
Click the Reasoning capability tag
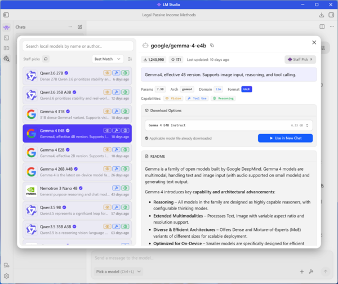[x=223, y=99]
